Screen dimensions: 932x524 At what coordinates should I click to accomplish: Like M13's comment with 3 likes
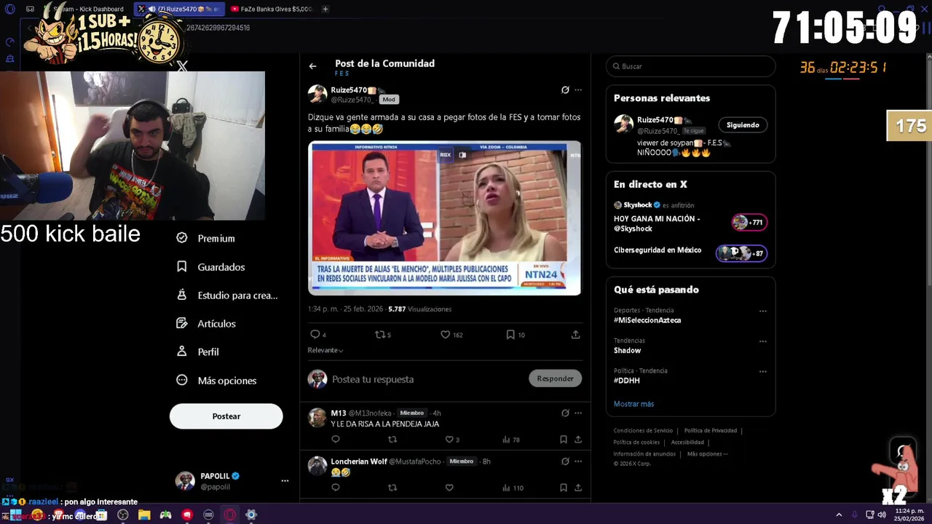[x=452, y=440]
